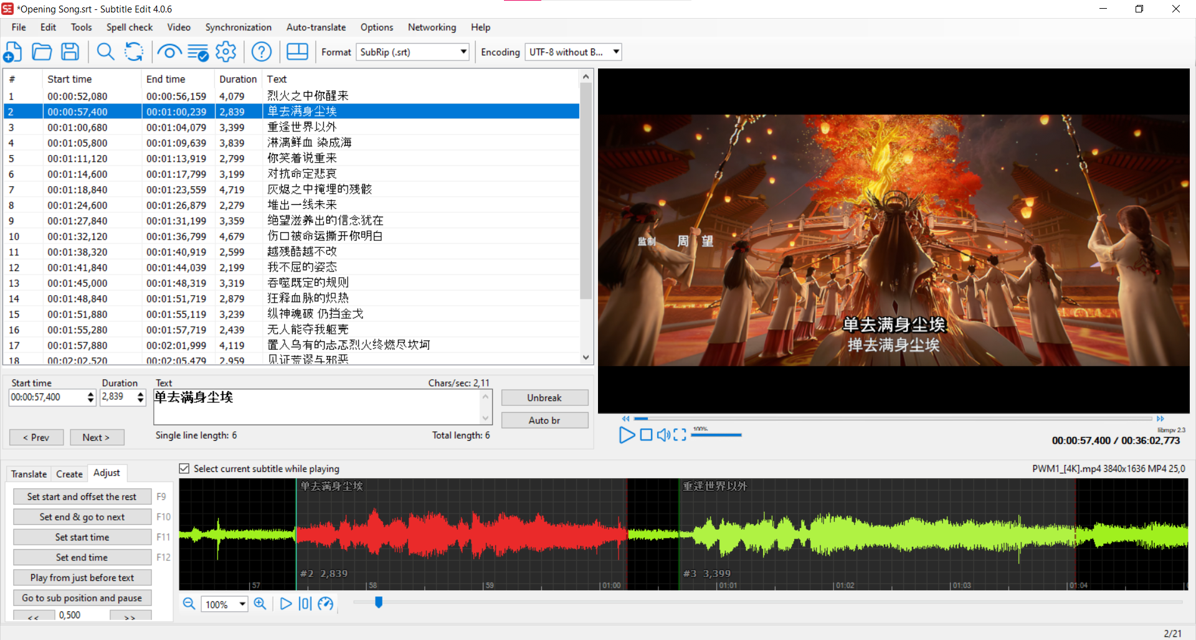Toggle layout icon in toolbar
The image size is (1196, 640).
click(297, 52)
